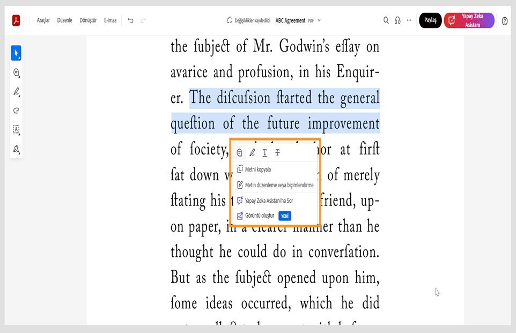516x333 pixels.
Task: Click the search magnifier icon
Action: pyautogui.click(x=386, y=20)
